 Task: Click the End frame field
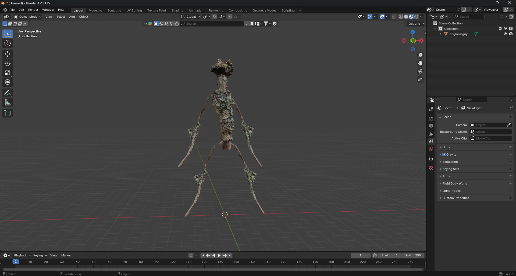(x=413, y=255)
